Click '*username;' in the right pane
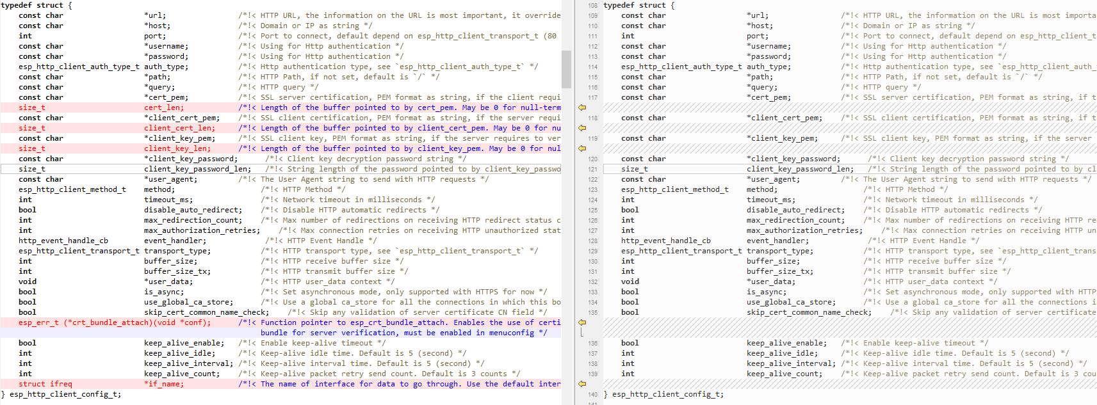The height and width of the screenshot is (405, 1097). (x=769, y=46)
